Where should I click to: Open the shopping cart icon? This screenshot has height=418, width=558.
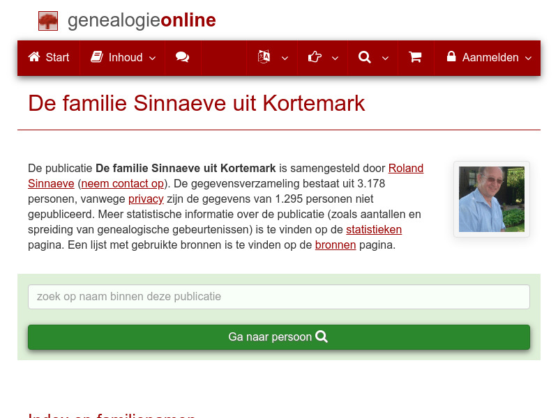(415, 58)
